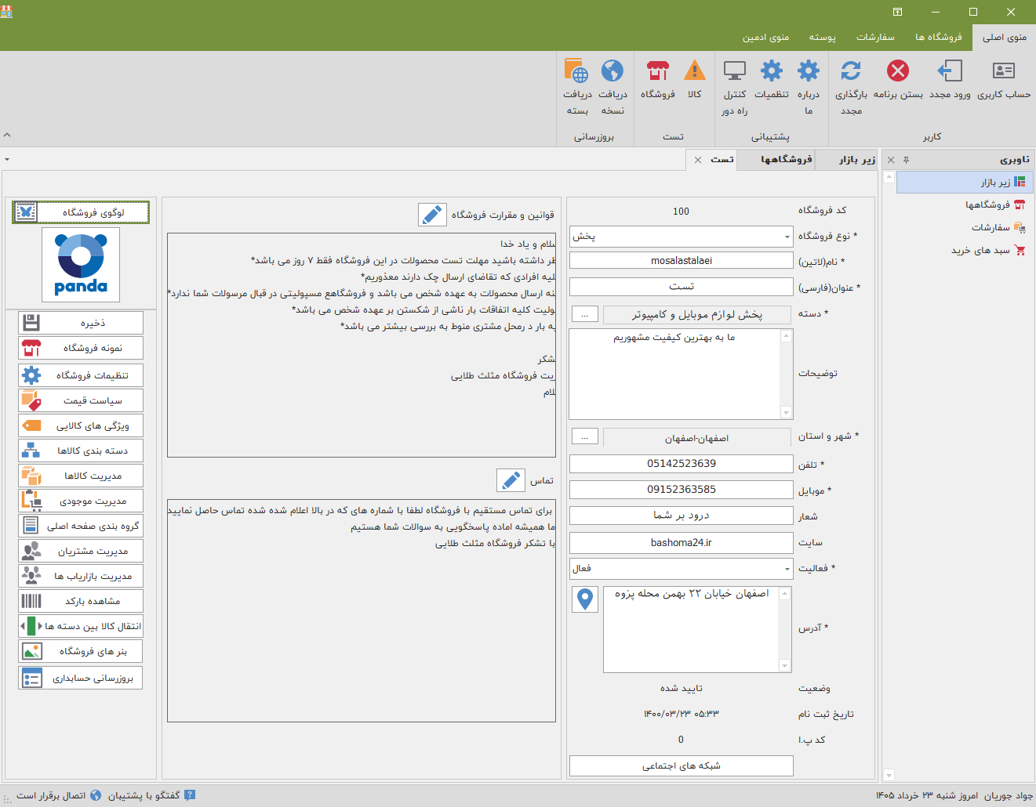Open the نوع فروشگاه dropdown showing پخش
This screenshot has width=1036, height=807.
pyautogui.click(x=682, y=236)
